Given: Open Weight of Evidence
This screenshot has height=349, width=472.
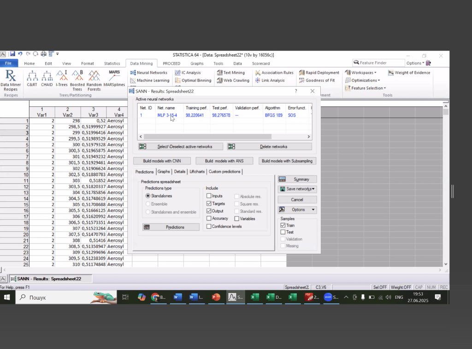Looking at the screenshot, I should (409, 73).
